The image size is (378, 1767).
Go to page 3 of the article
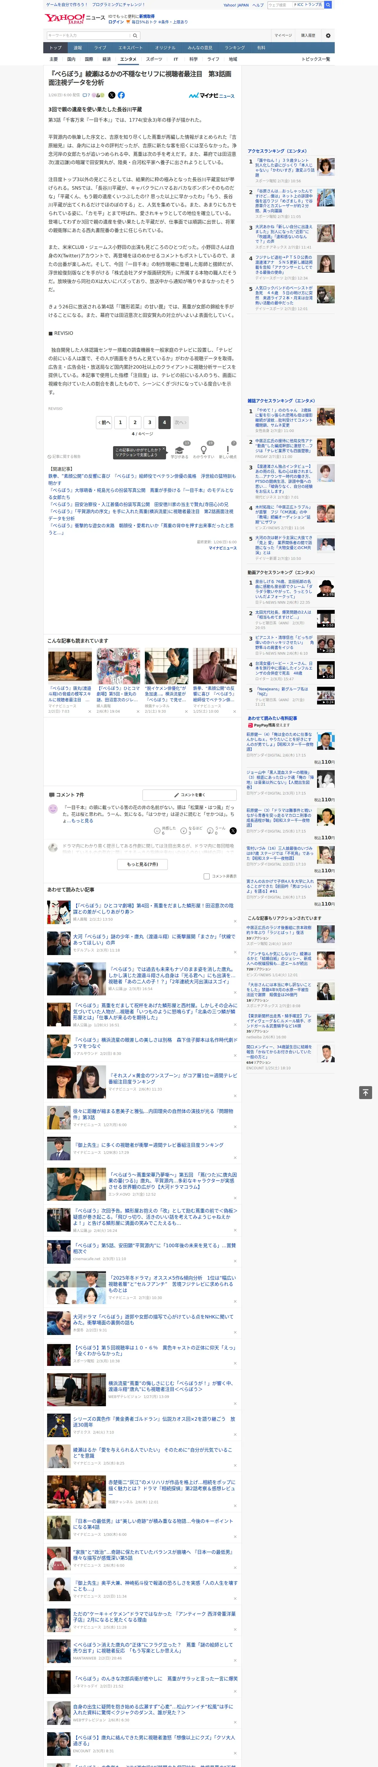coord(150,423)
